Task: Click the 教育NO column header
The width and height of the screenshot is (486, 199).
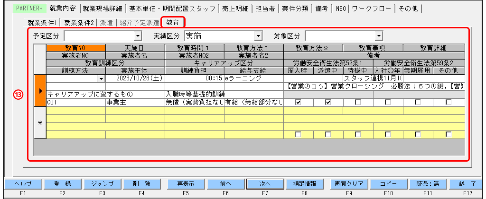Action: coord(76,48)
